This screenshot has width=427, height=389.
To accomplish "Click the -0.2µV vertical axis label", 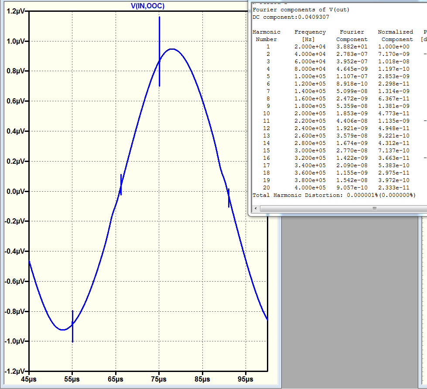I will pyautogui.click(x=15, y=221).
